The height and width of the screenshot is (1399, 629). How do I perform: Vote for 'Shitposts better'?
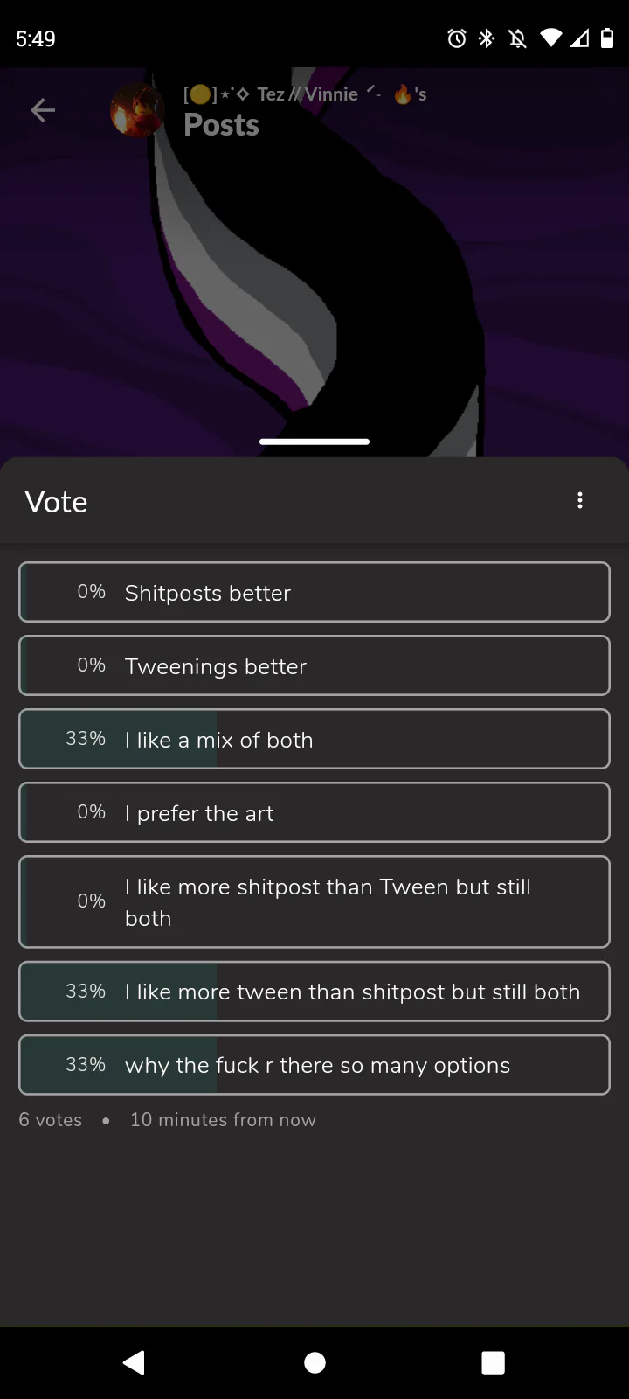[314, 592]
